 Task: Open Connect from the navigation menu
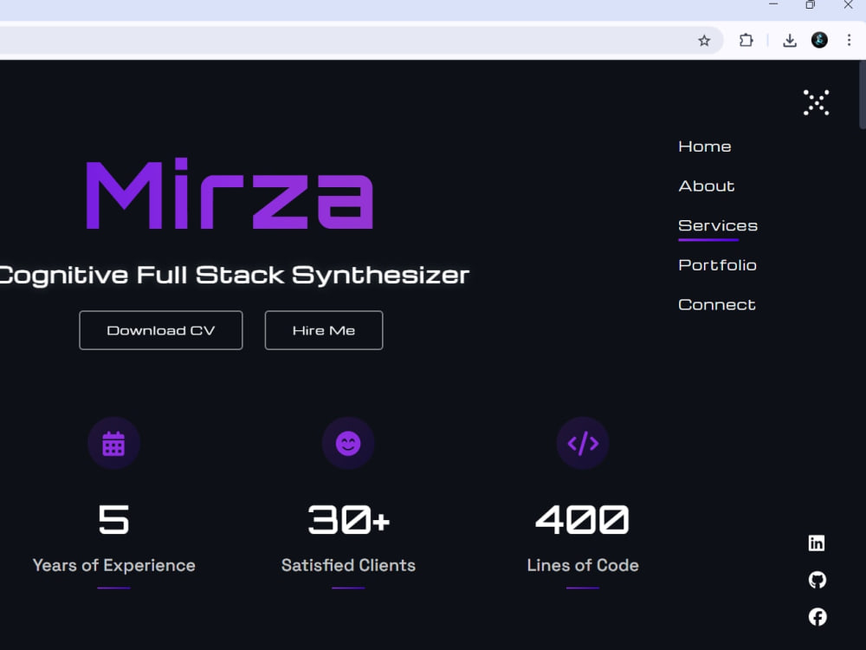(716, 304)
